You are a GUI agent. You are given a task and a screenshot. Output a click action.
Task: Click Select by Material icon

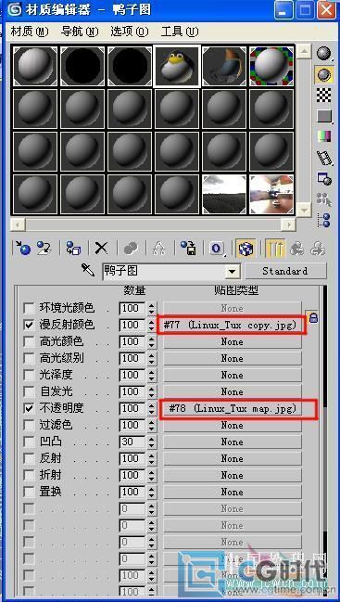click(x=323, y=199)
